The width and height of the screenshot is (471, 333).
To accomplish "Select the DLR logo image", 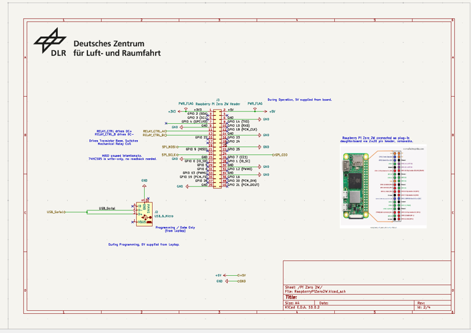I will pos(97,42).
